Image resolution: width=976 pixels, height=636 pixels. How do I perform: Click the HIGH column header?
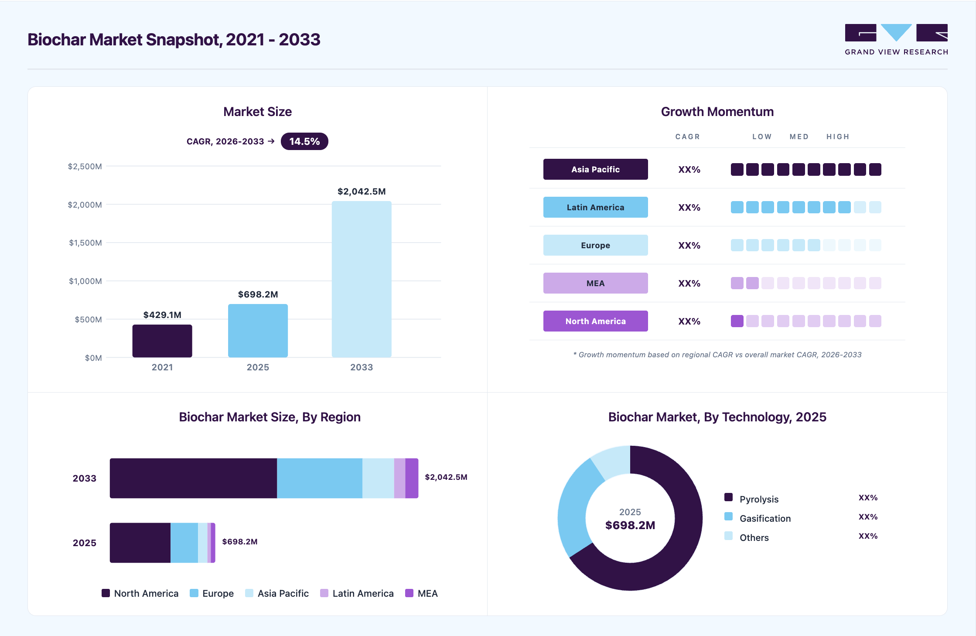point(838,137)
